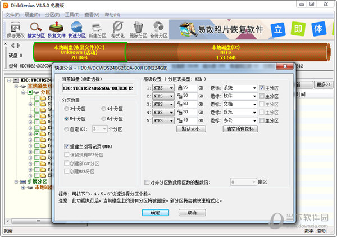
Task: Collapse the 扩展分区 tree node
Action: point(16,182)
